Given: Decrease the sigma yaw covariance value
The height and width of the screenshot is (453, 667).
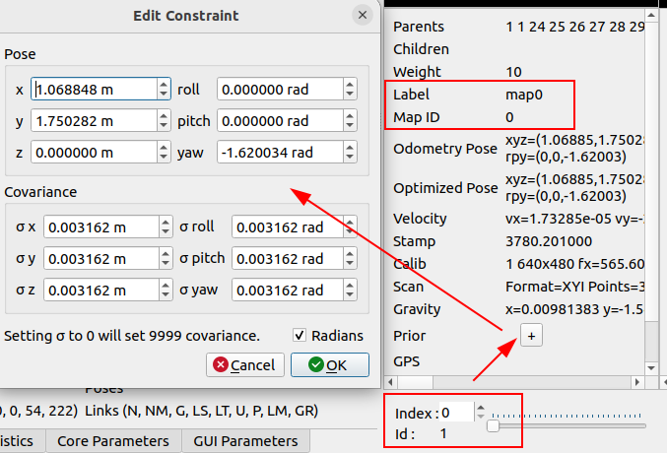Looking at the screenshot, I should pos(350,295).
